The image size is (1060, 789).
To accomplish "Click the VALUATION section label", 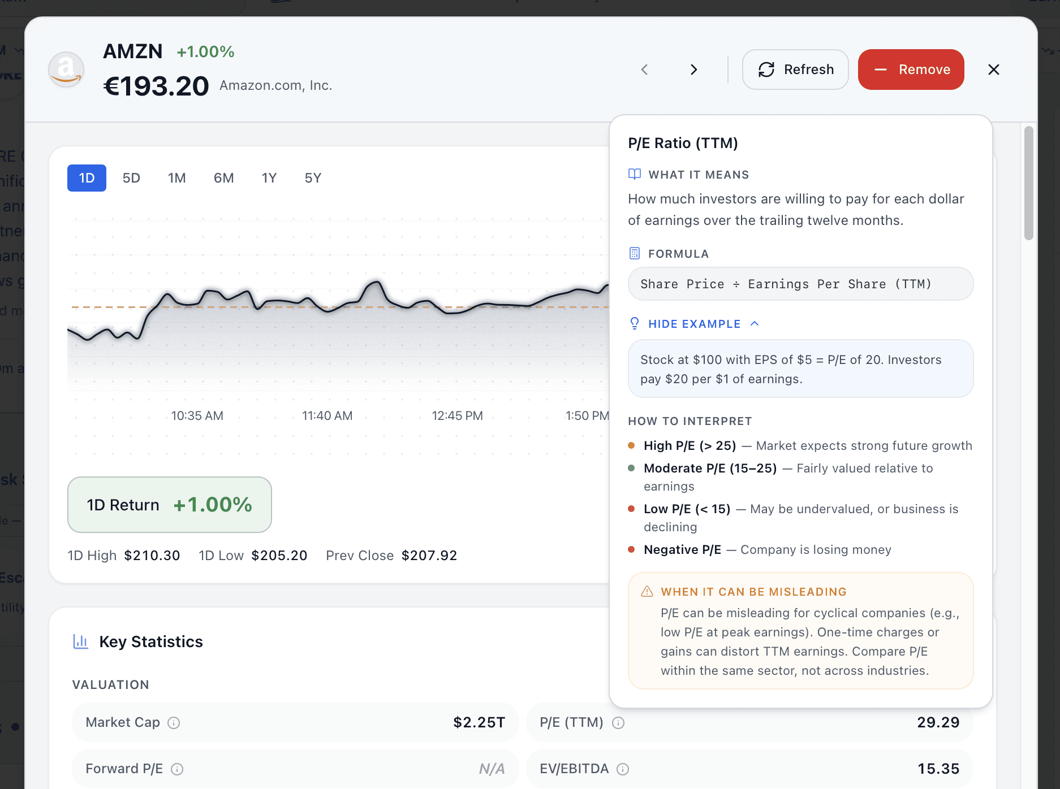I will 111,684.
